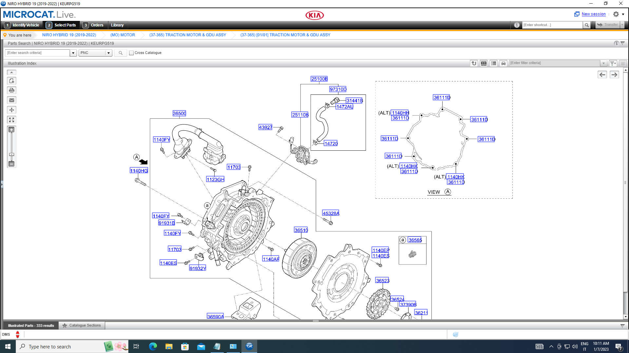Open File Explorer from the taskbar
Viewport: 629px width, 353px height.
(x=169, y=346)
